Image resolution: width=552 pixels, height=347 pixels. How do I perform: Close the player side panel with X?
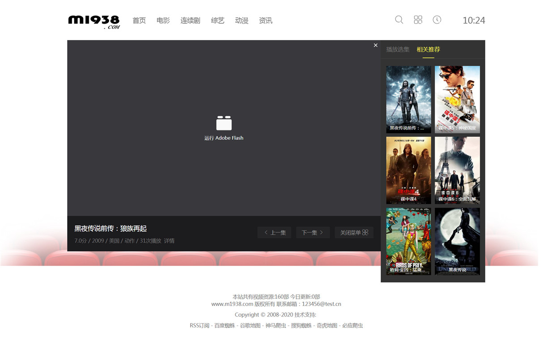point(375,45)
